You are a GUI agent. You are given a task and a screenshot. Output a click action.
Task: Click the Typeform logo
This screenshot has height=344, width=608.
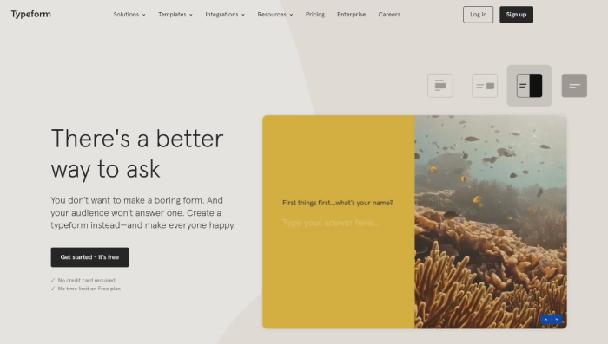(x=30, y=15)
